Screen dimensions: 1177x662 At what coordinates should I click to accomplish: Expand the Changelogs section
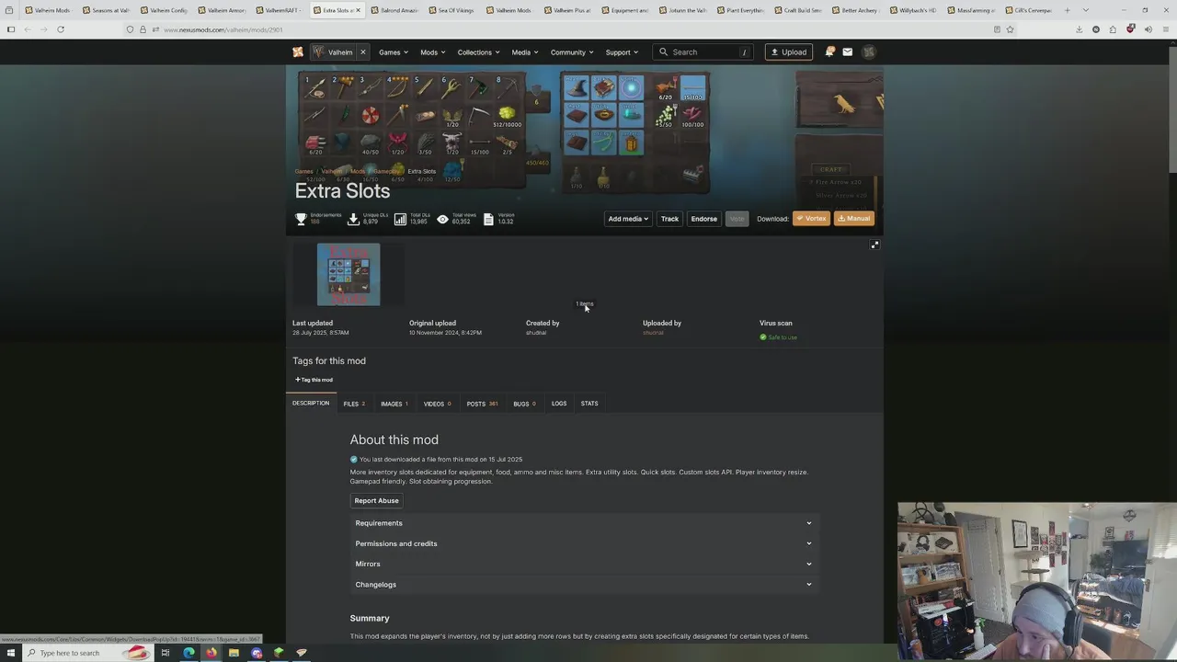pyautogui.click(x=584, y=585)
